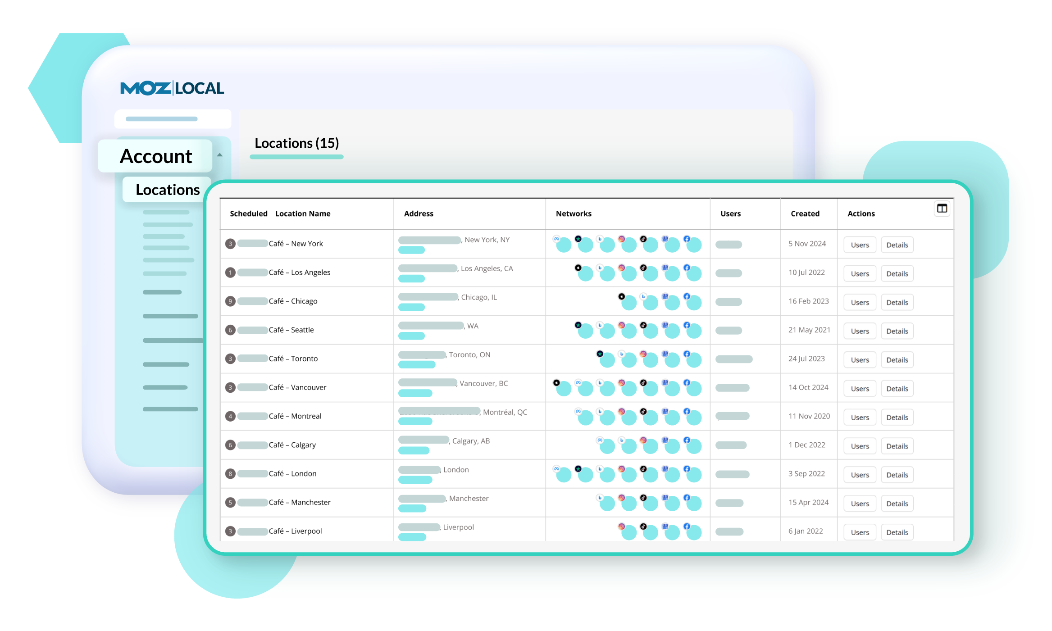Sort the table by the Created column
Image resolution: width=1052 pixels, height=631 pixels.
(x=805, y=213)
